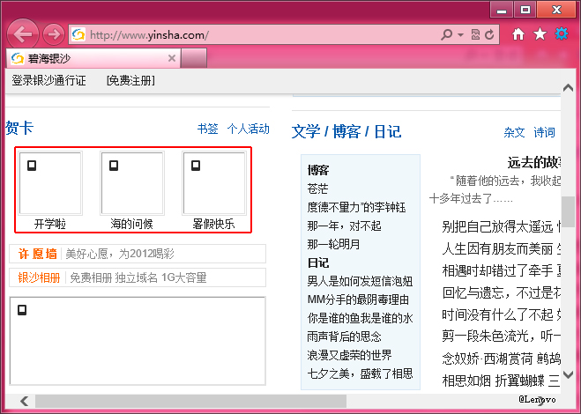Image resolution: width=581 pixels, height=414 pixels.
Task: Open the 杂文 link
Action: [x=514, y=132]
